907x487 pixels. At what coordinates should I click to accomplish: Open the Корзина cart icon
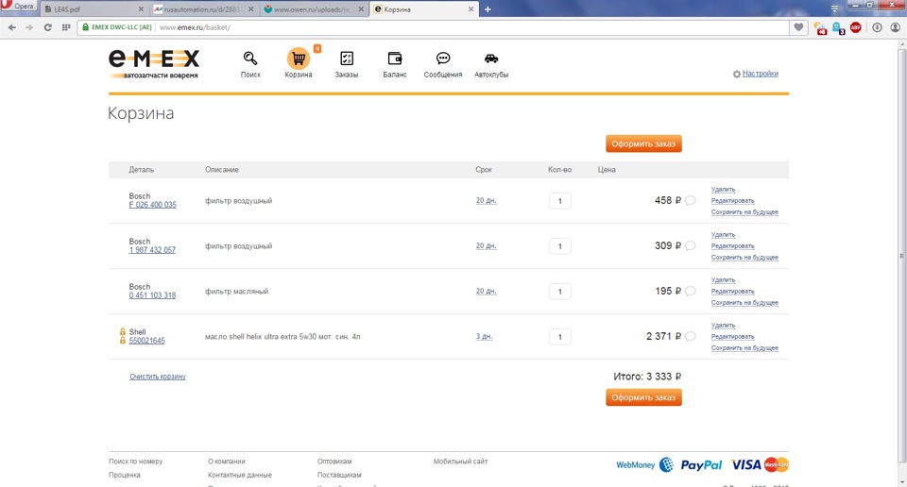[x=299, y=59]
